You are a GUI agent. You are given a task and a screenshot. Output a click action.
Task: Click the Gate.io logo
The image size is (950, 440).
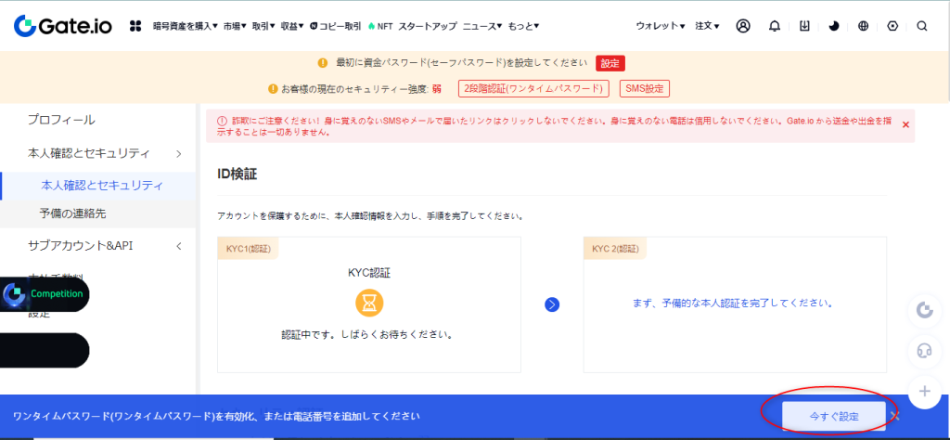[63, 26]
